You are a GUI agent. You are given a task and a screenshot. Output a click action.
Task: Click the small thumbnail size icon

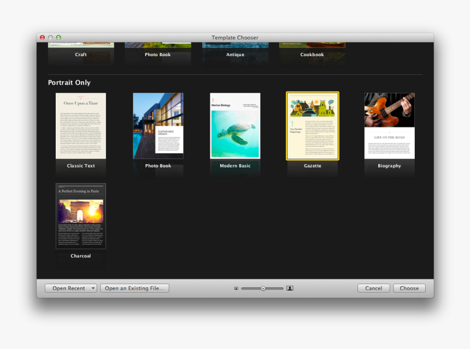click(236, 288)
